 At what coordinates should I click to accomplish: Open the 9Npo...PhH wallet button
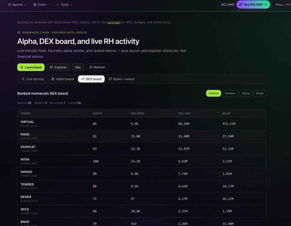(282, 5)
